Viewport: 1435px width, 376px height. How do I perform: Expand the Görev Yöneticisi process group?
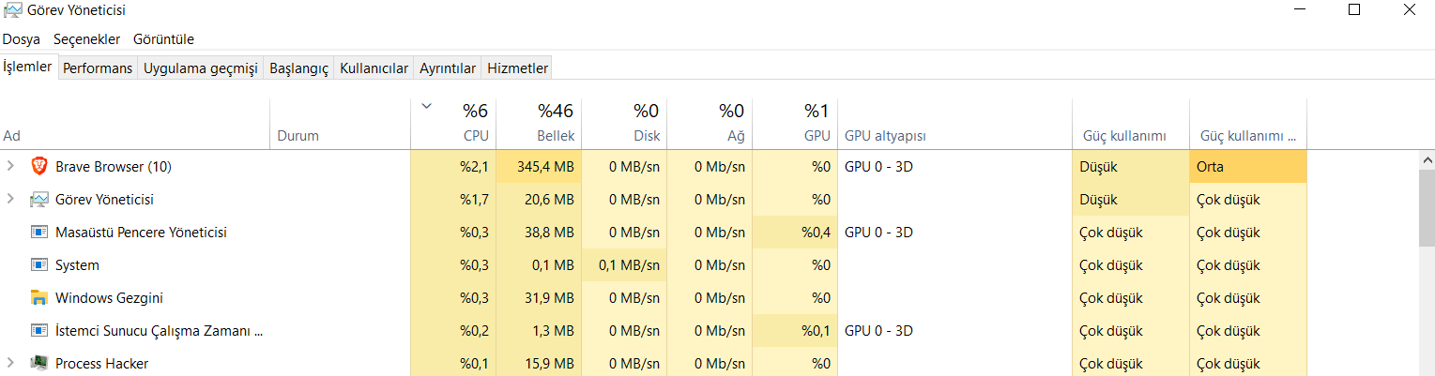pyautogui.click(x=10, y=200)
